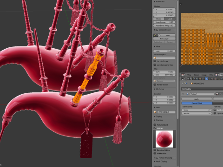Open Properties editor type selector icon

click(183, 79)
